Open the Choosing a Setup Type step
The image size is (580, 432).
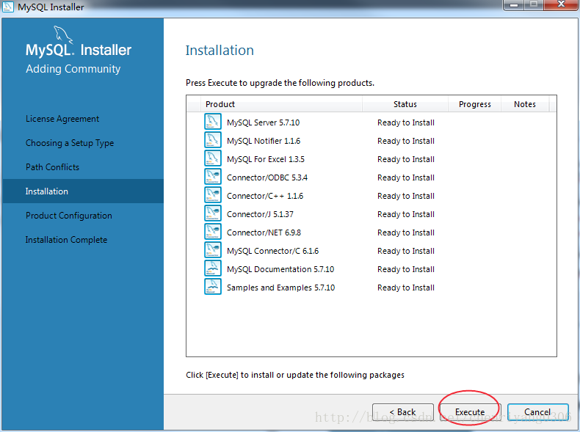pyautogui.click(x=70, y=143)
